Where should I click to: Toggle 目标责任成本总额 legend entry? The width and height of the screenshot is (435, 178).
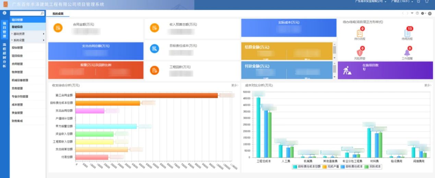coord(307,167)
